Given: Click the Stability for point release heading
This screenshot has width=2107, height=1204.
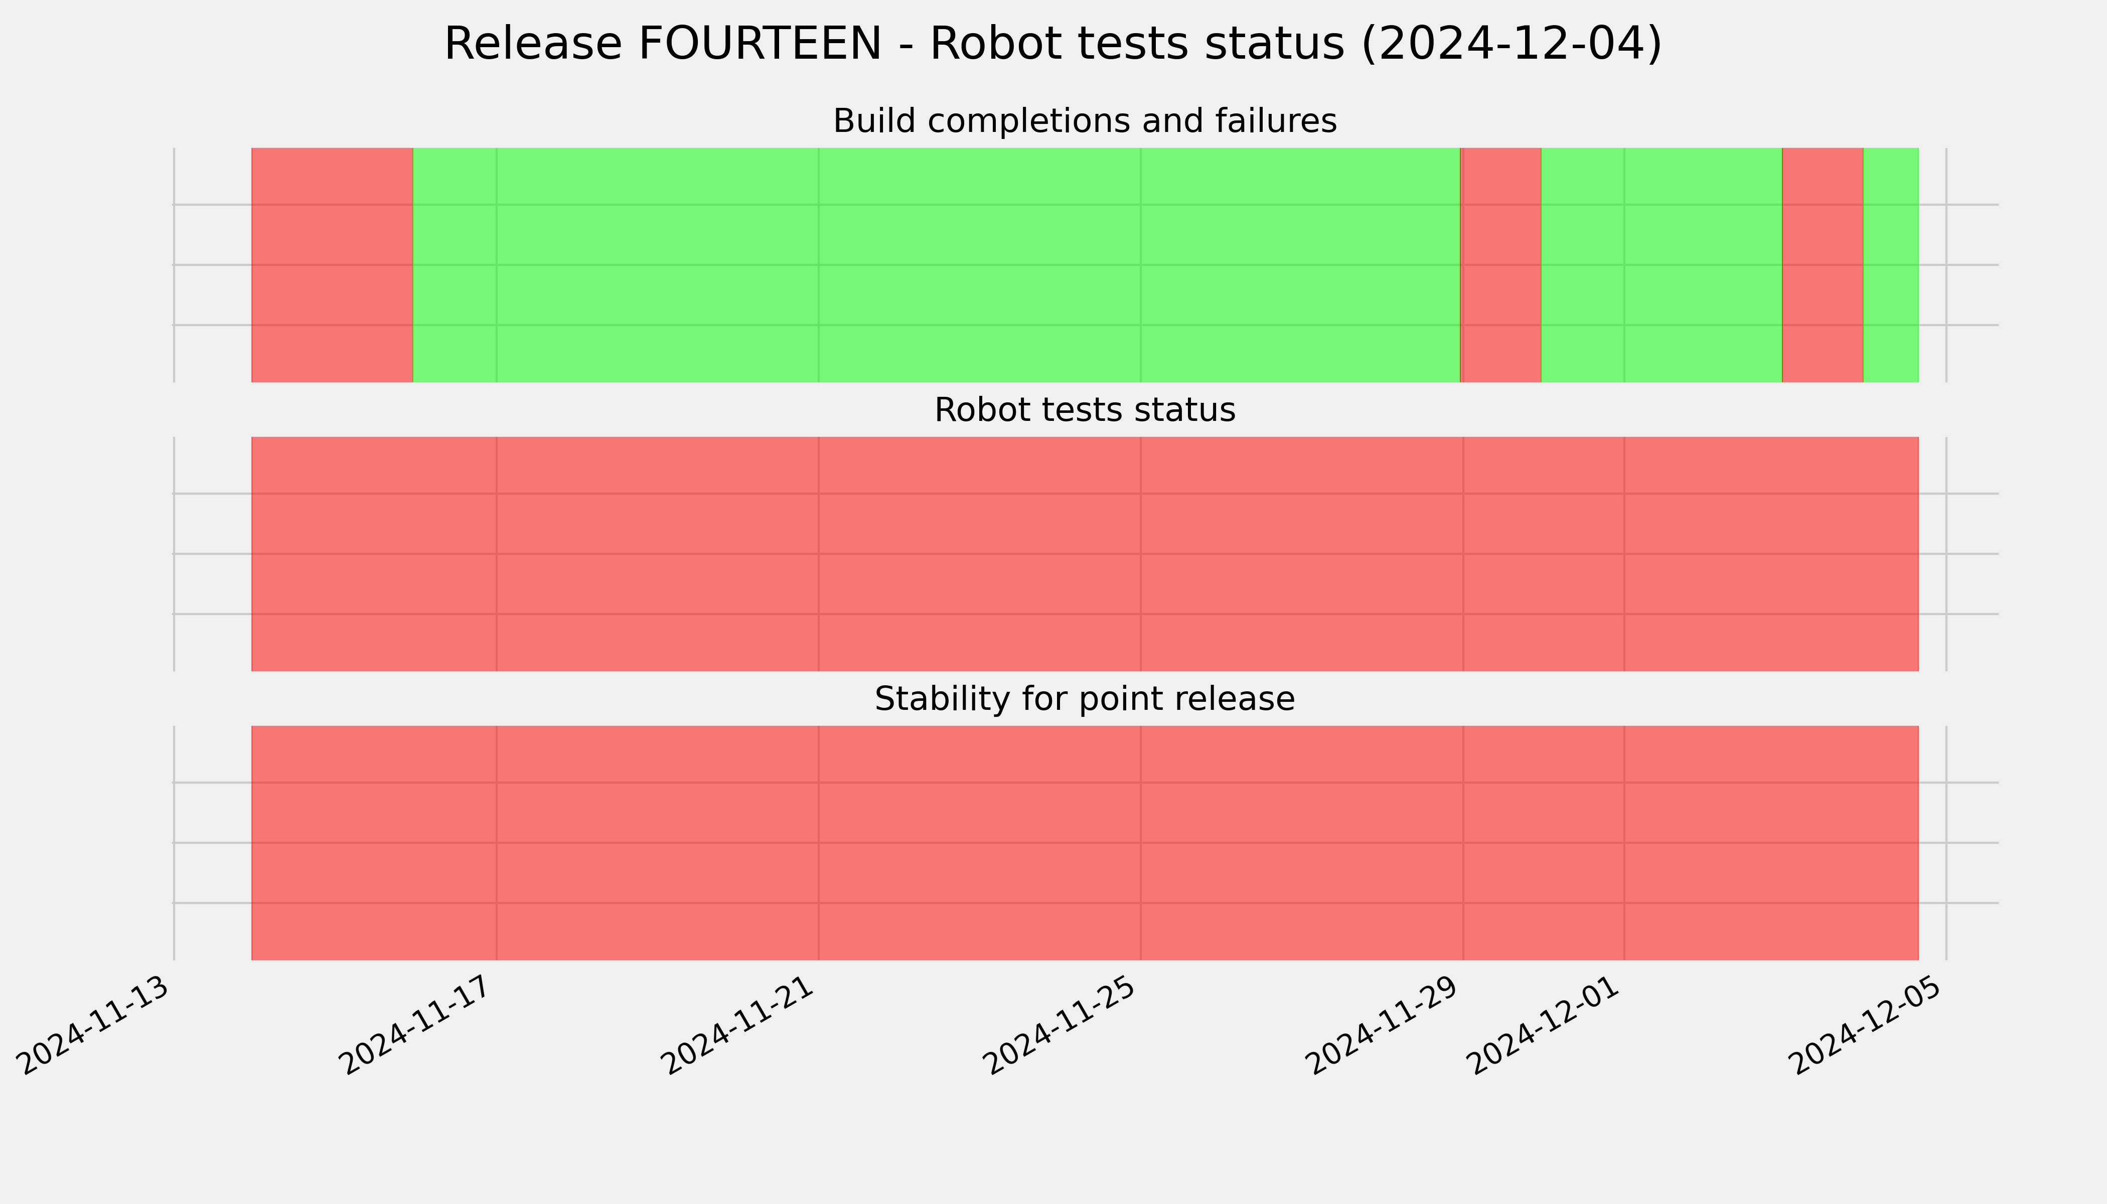Looking at the screenshot, I should point(1084,699).
